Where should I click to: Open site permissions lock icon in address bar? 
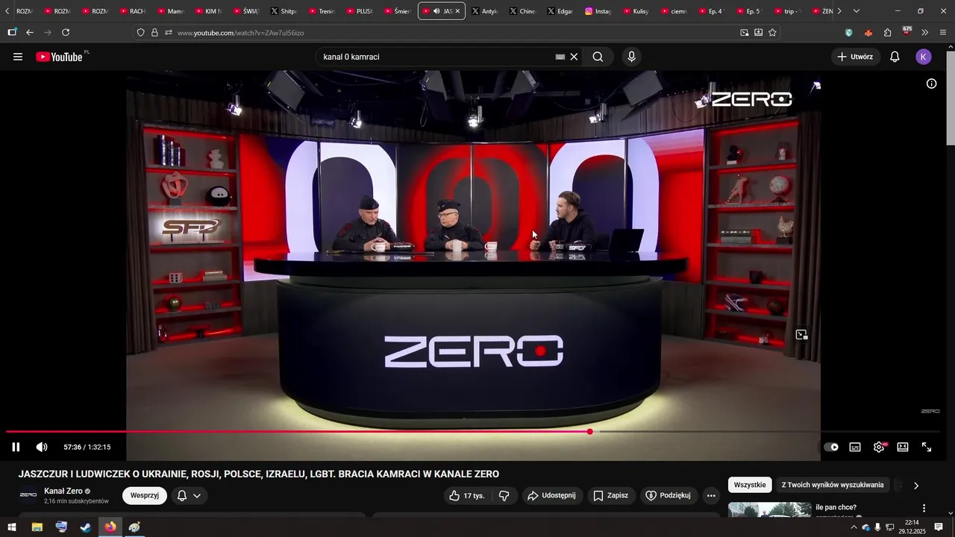pos(154,33)
